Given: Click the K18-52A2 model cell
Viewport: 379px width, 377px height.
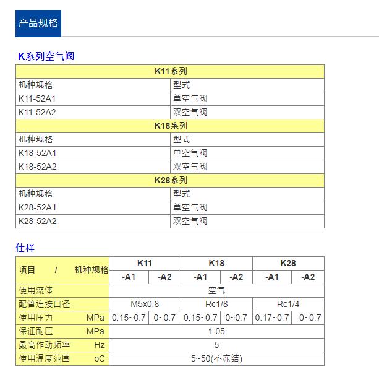Looking at the screenshot, I should click(x=93, y=167).
